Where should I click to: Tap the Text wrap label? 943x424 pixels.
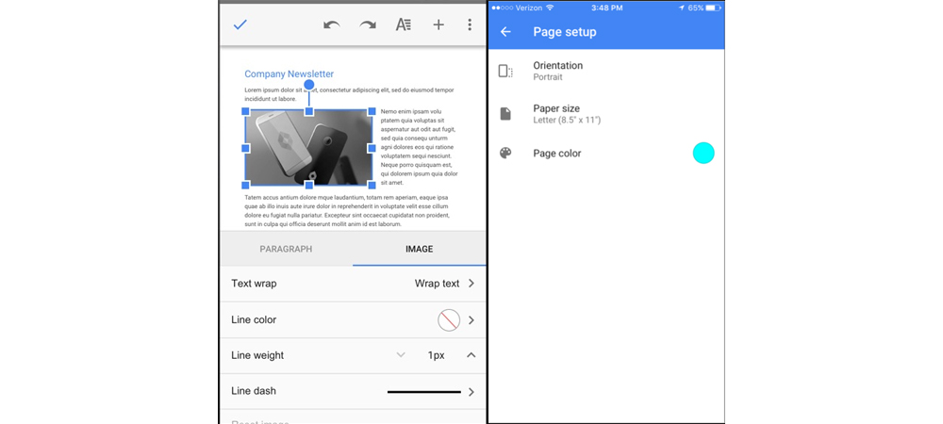254,284
